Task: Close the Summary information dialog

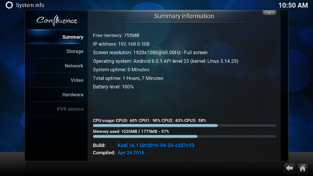Action: (269, 13)
